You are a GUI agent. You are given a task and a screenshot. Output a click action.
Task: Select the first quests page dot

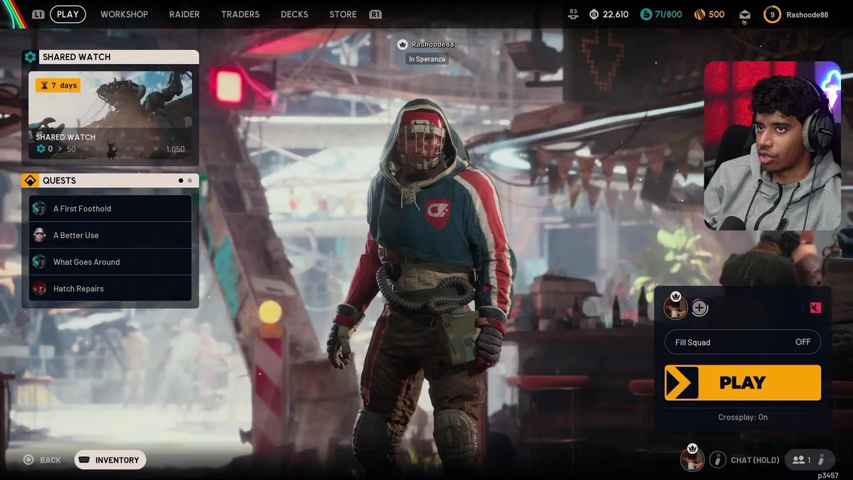(x=181, y=181)
